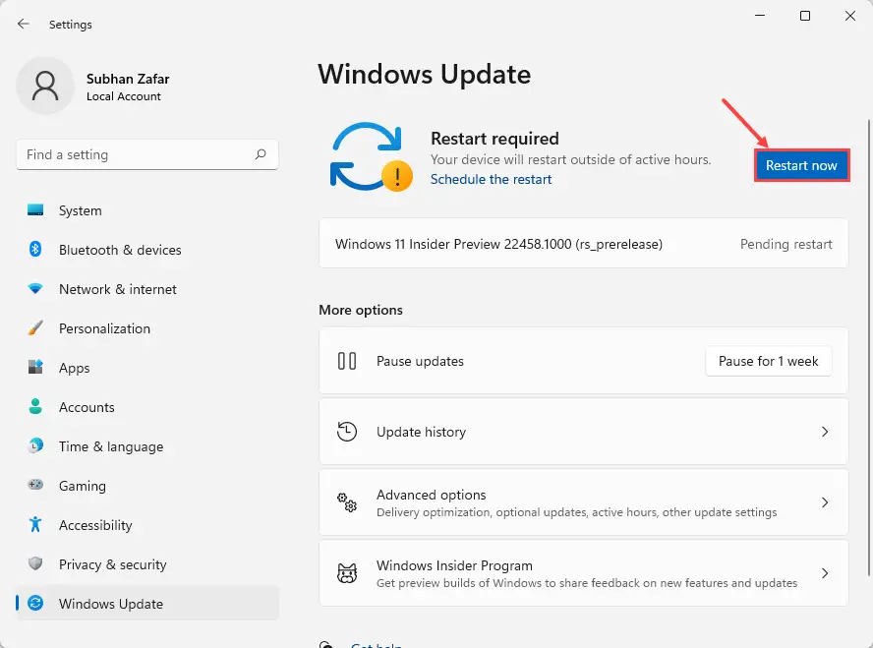Click the Personalization paintbrush icon
The width and height of the screenshot is (873, 648).
tap(35, 327)
